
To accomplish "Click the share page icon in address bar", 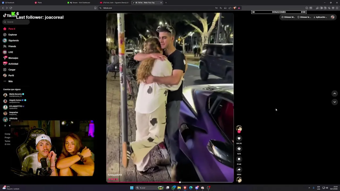I will [x=230, y=8].
